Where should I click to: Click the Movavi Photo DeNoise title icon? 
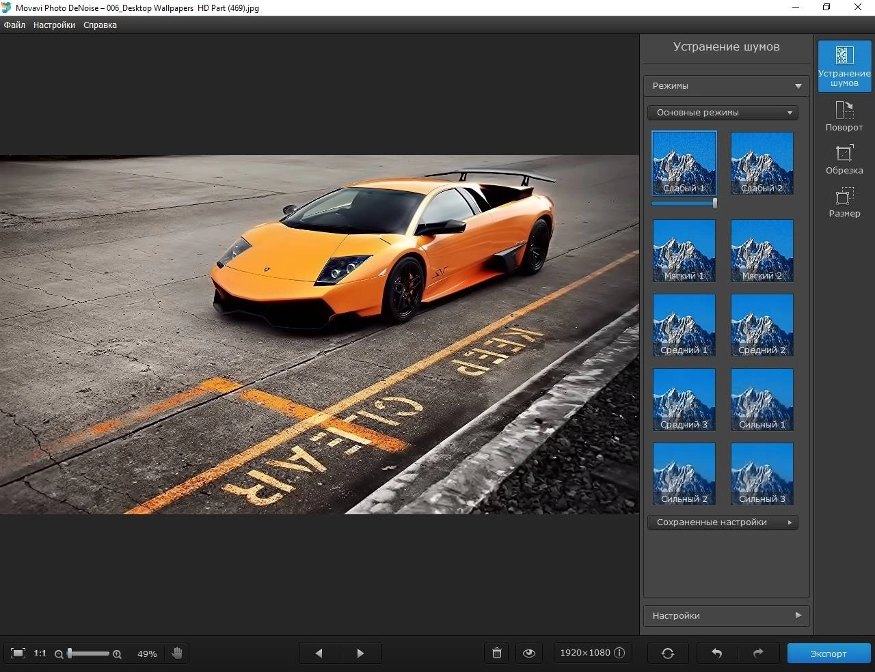[7, 8]
